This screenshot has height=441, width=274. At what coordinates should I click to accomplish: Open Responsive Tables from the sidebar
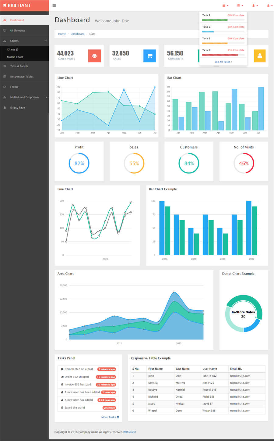(x=22, y=77)
